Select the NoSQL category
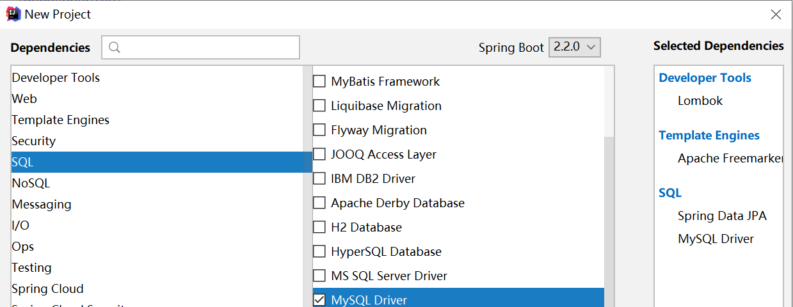 [31, 184]
